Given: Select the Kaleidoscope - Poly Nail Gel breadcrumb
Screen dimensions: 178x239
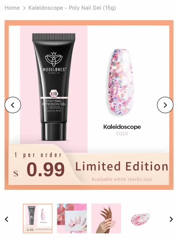Looking at the screenshot, I should pyautogui.click(x=72, y=8).
